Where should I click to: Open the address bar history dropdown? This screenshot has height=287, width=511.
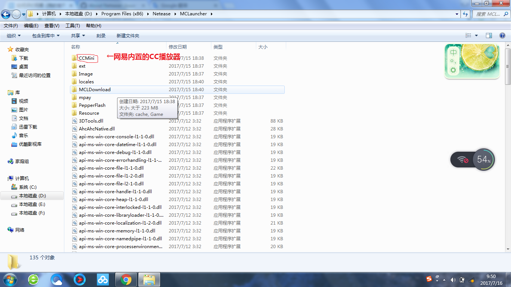[x=457, y=14]
